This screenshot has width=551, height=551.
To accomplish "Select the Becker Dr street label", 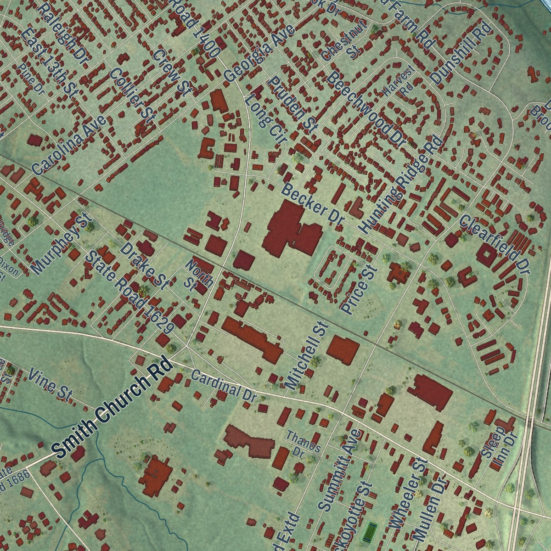I will pyautogui.click(x=313, y=204).
